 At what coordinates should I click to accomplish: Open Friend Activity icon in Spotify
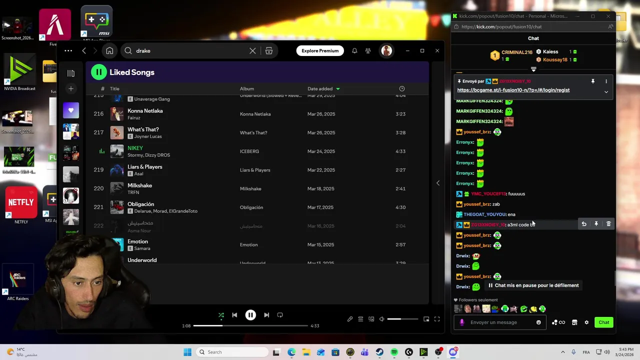point(368,50)
